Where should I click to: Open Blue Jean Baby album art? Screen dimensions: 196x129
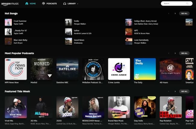pyautogui.click(x=8, y=41)
